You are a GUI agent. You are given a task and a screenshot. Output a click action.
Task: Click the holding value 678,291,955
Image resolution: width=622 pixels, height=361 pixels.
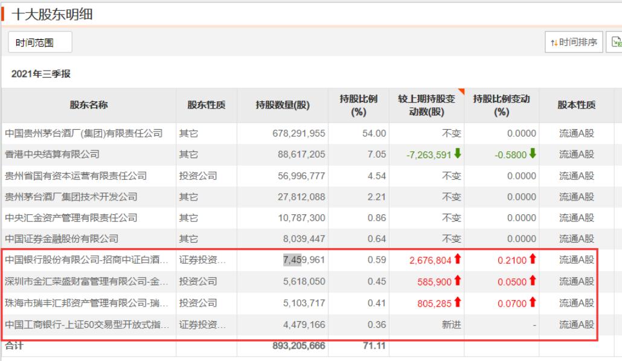[299, 133]
